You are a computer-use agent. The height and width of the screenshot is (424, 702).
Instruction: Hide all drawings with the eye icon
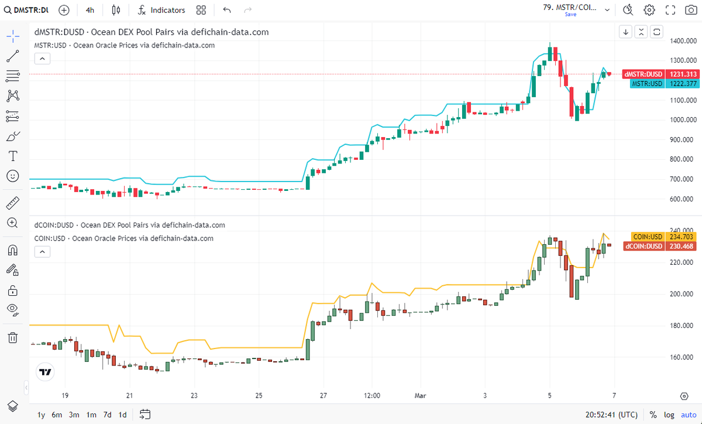click(13, 310)
